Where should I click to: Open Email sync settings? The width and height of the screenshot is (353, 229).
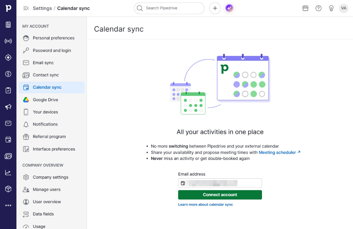pyautogui.click(x=52, y=63)
